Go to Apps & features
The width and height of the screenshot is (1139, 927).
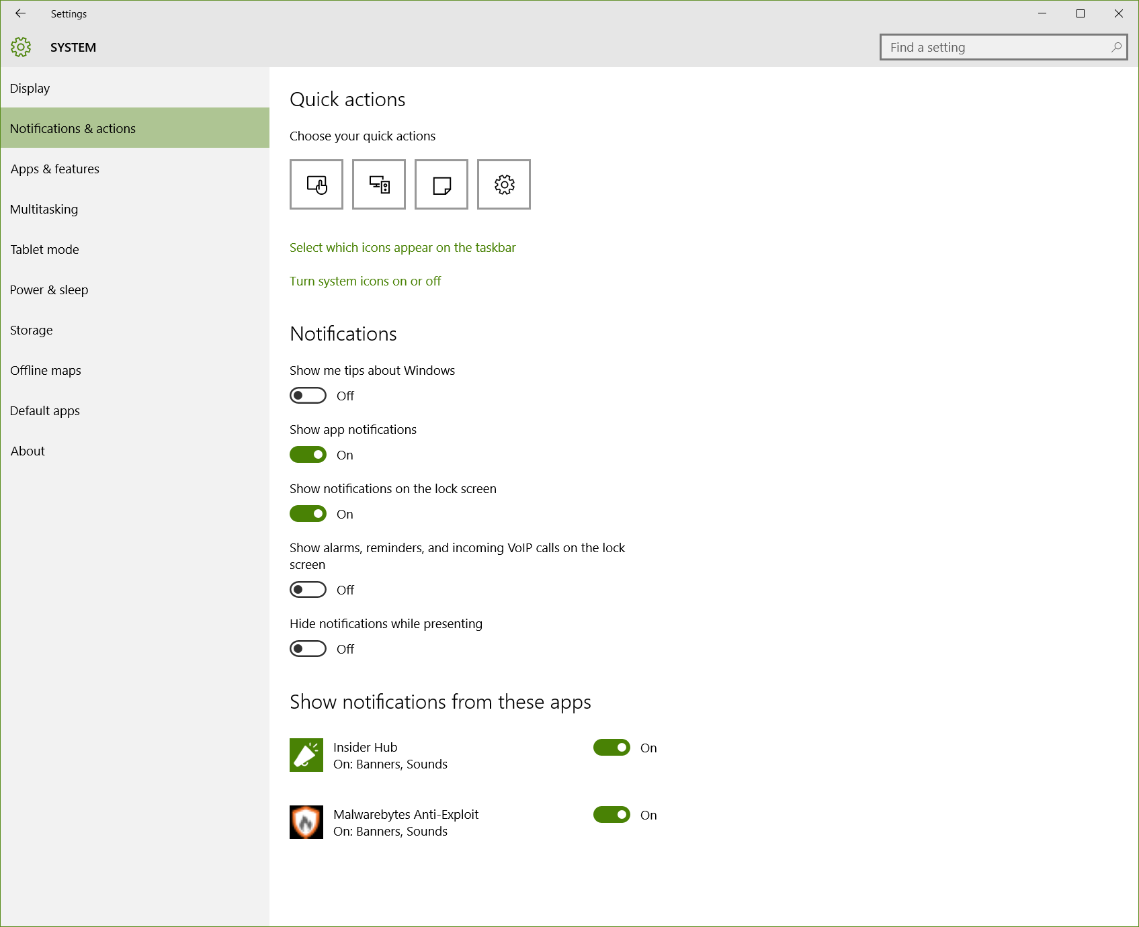click(135, 169)
